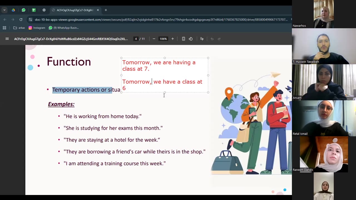This screenshot has width=356, height=200.
Task: Switch to the Google Drive pinned tab
Action: [13, 10]
